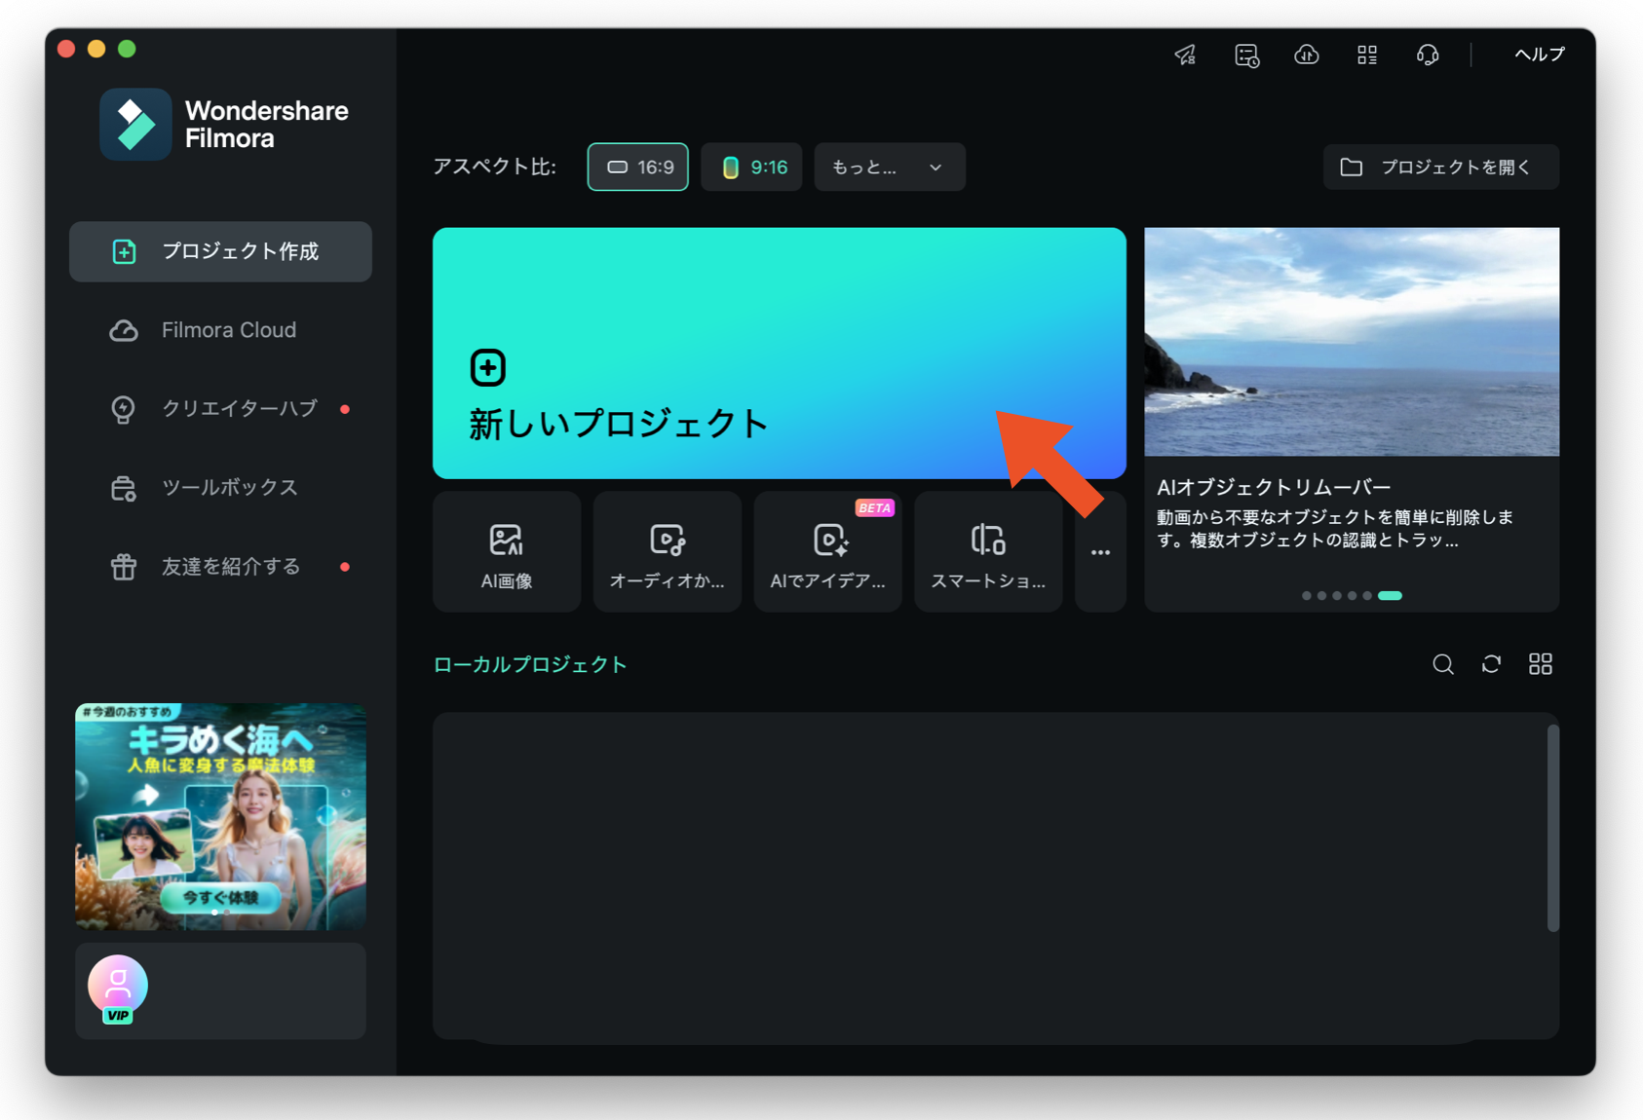The width and height of the screenshot is (1643, 1120).
Task: Open the apps grid icon in top bar
Action: [x=1367, y=55]
